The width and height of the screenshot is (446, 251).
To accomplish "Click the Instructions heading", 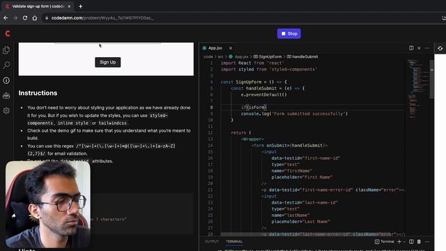I will pos(38,93).
